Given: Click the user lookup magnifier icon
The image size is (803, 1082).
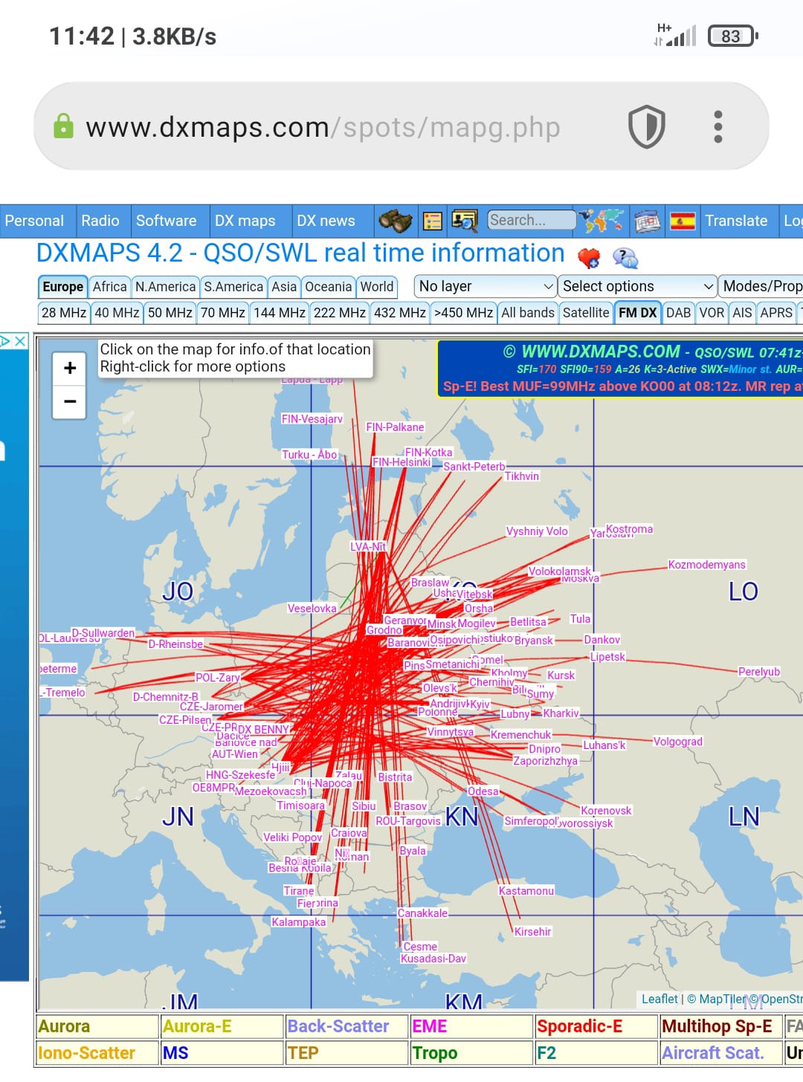Looking at the screenshot, I should pos(465,221).
